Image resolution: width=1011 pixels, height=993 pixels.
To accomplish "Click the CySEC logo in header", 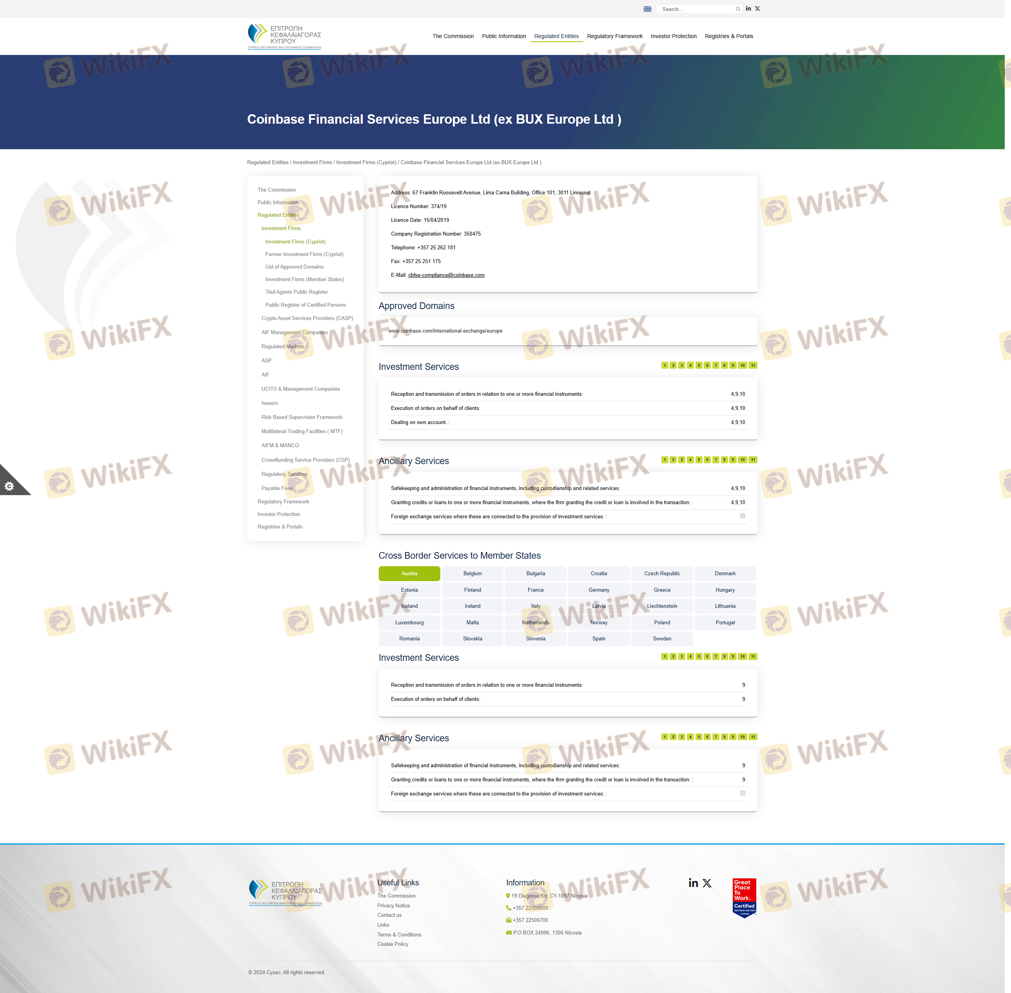I will click(284, 36).
